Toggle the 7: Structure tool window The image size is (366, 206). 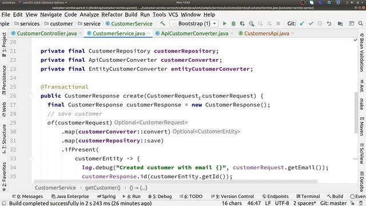(x=4, y=138)
